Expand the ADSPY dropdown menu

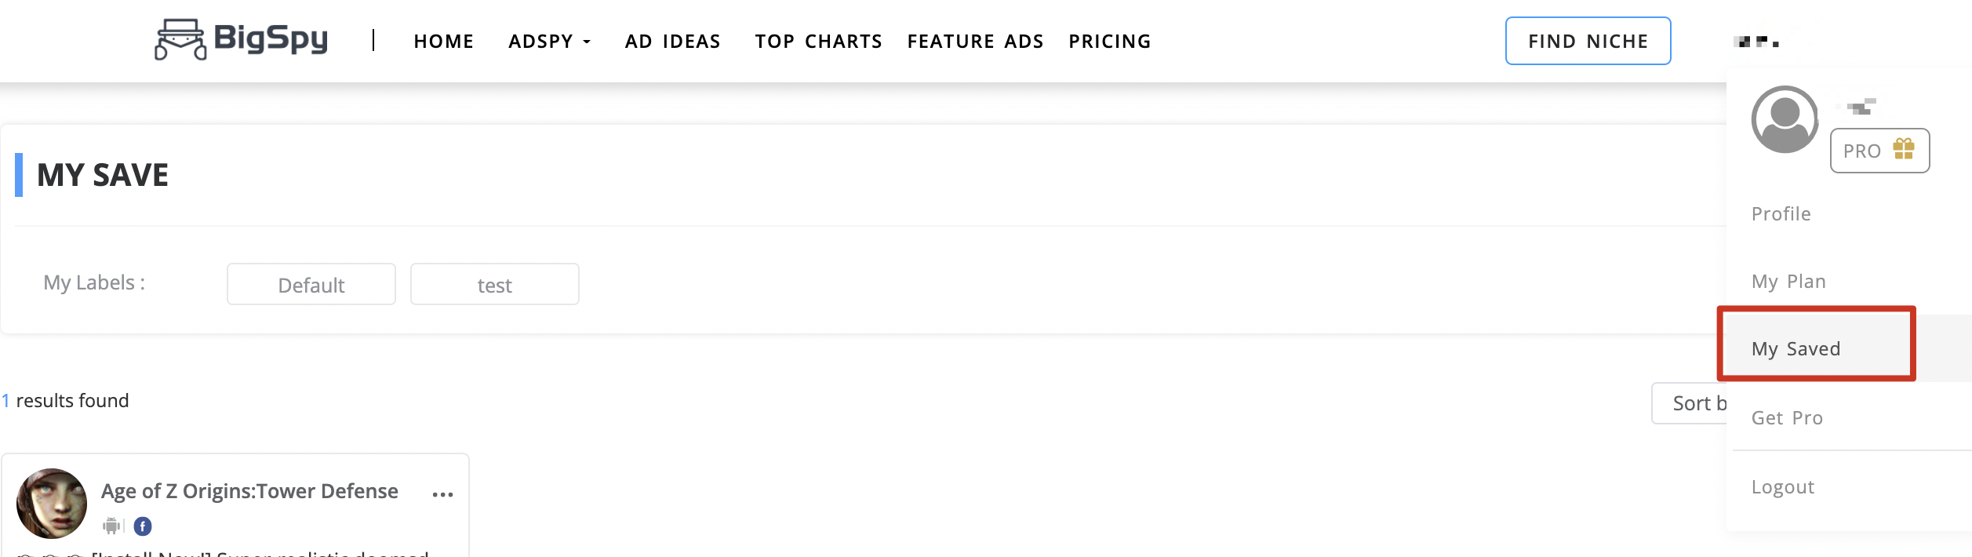[x=549, y=42]
